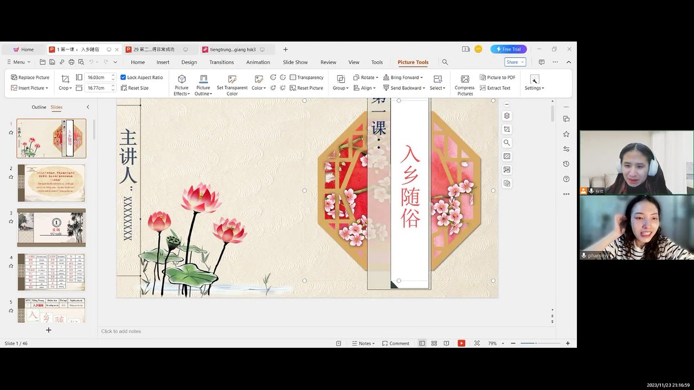Click the help question mark icon
The height and width of the screenshot is (390, 694).
567,179
